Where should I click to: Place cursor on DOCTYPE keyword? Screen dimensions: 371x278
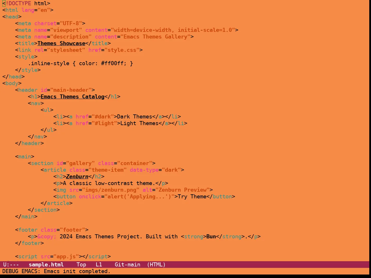coord(20,3)
